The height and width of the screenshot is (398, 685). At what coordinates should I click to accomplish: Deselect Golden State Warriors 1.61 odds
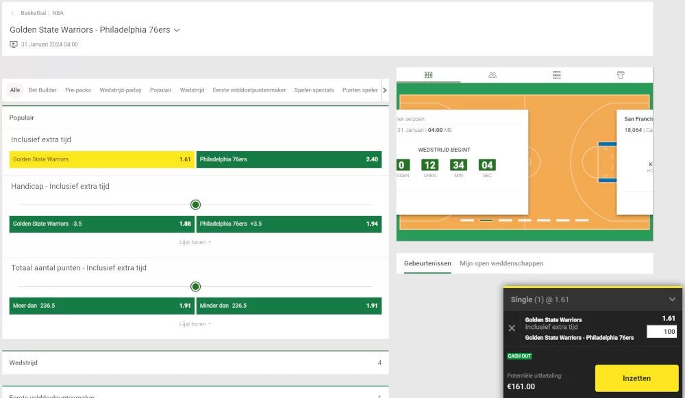[102, 159]
